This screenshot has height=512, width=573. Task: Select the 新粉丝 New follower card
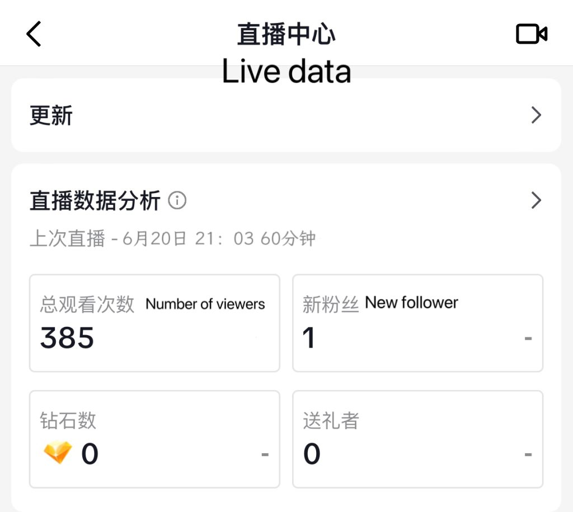(x=417, y=323)
